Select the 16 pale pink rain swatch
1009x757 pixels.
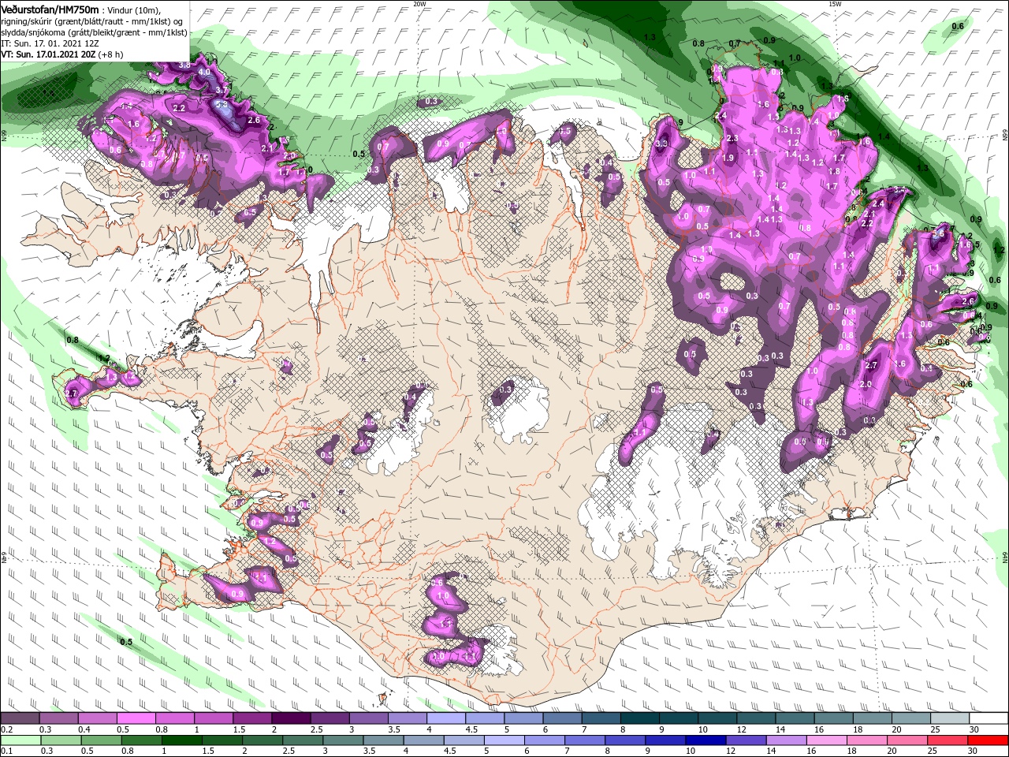(826, 740)
